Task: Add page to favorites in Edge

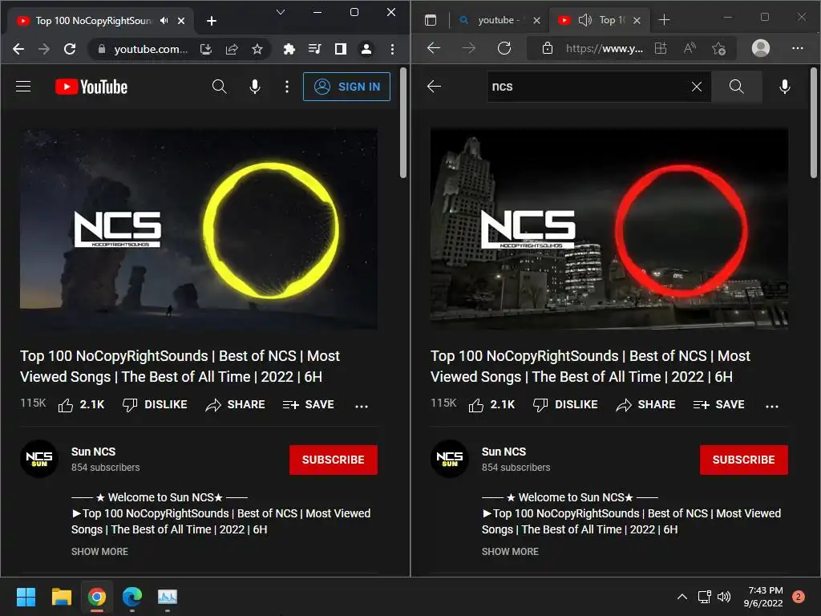Action: click(x=718, y=49)
